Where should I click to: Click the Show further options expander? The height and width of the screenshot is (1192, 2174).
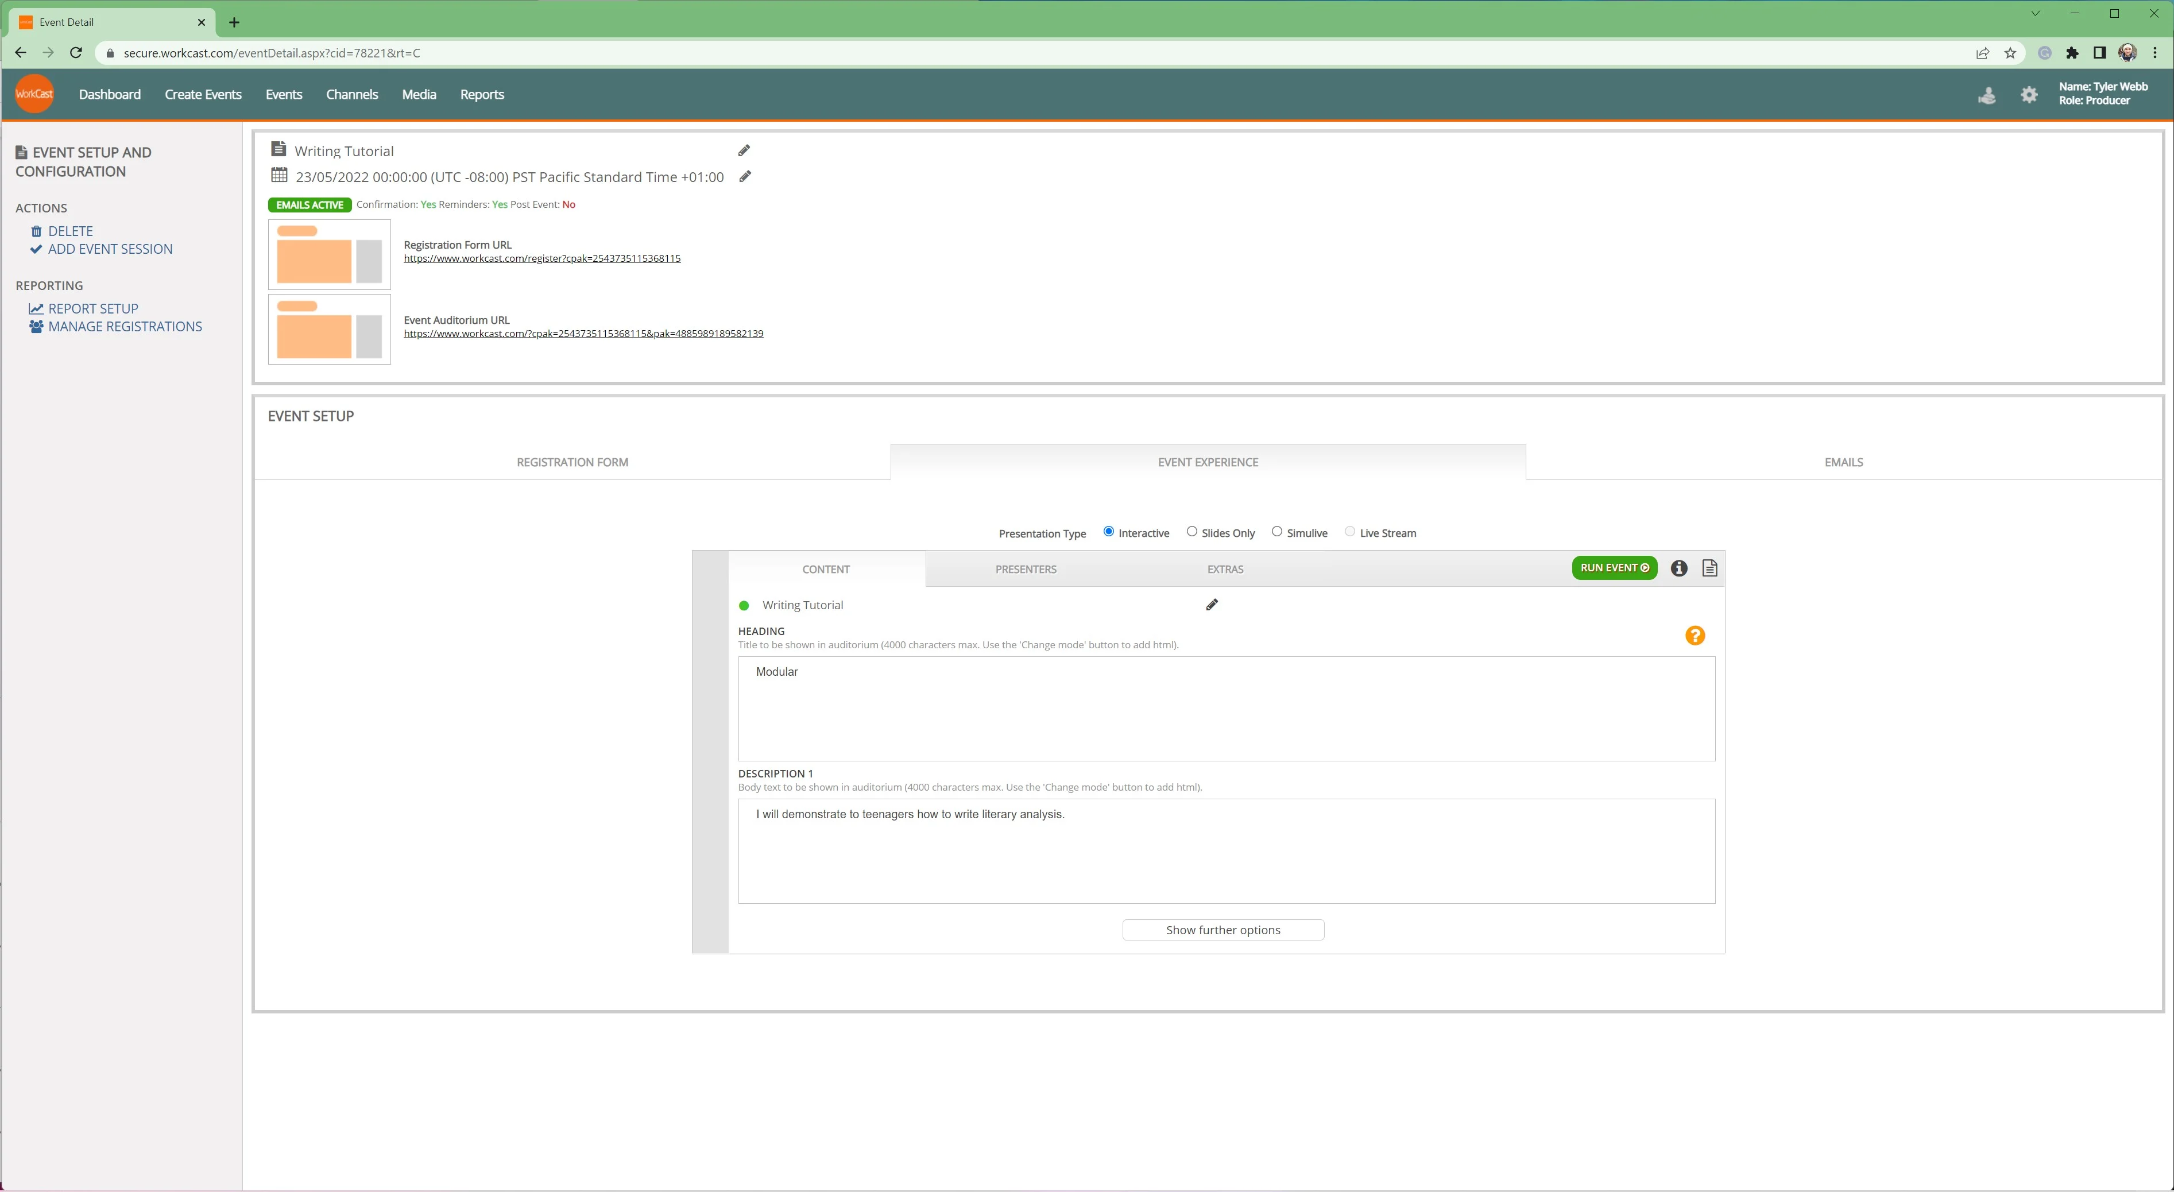[1223, 929]
